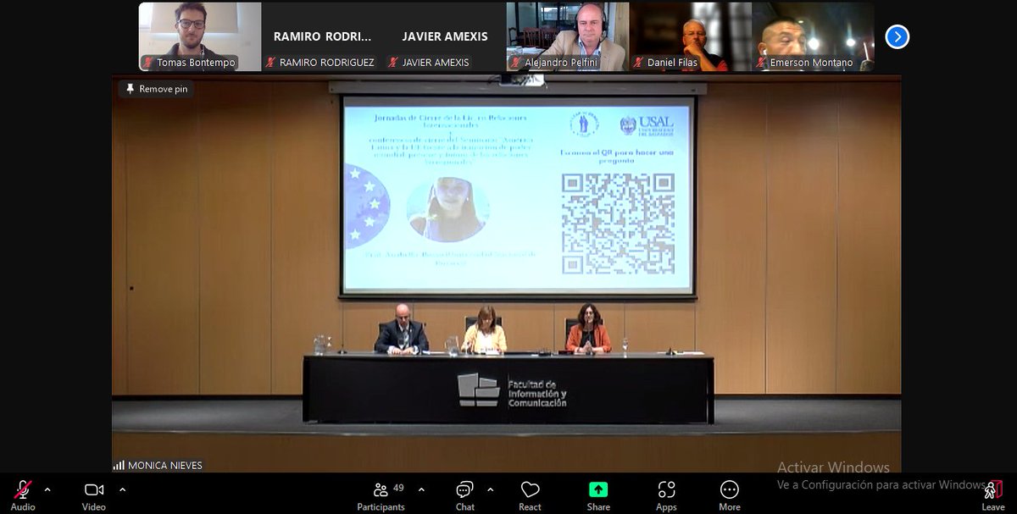Click the muted mic icon by Daniel Filas
This screenshot has height=514, width=1017.
click(639, 63)
